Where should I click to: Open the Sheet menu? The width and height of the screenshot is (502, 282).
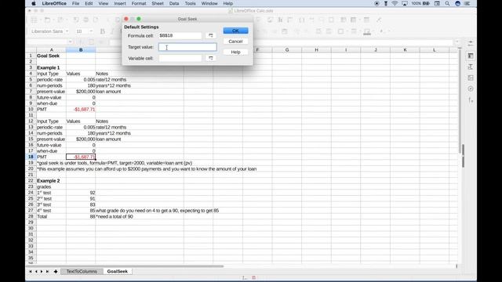point(158,3)
